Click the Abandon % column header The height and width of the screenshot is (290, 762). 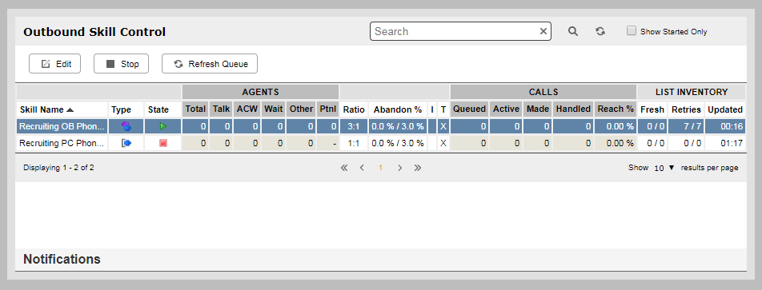(x=398, y=109)
